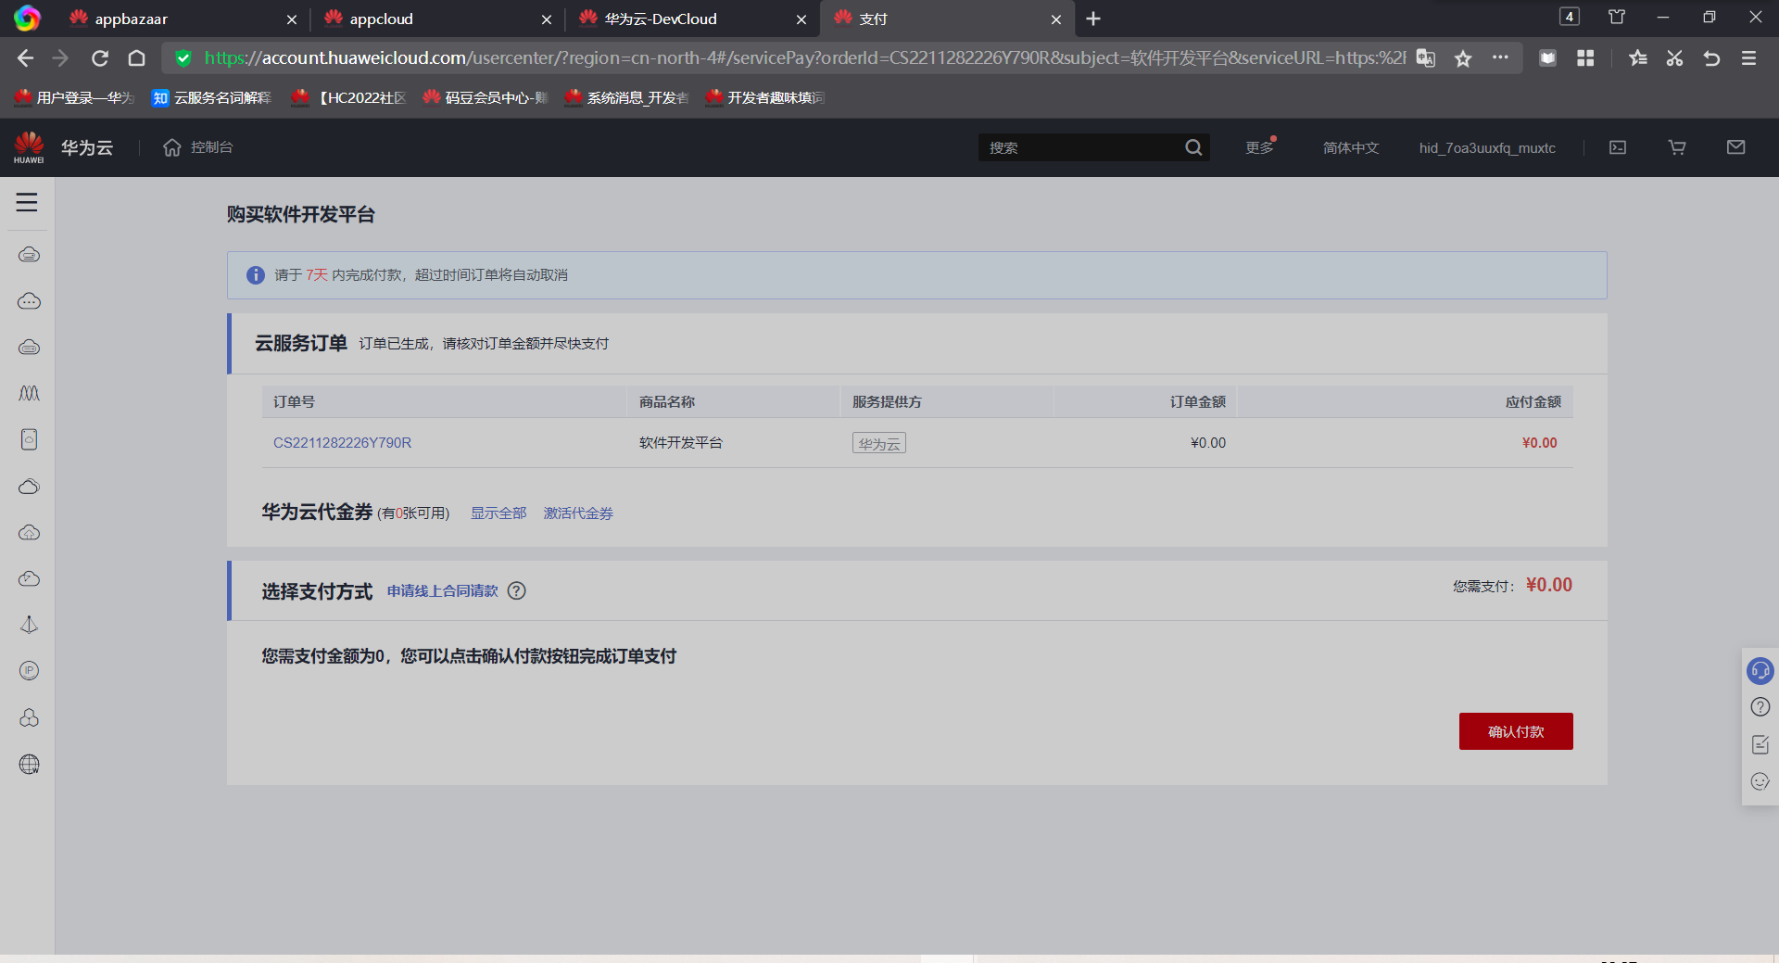Image resolution: width=1779 pixels, height=963 pixels.
Task: Reload the page with refresh icon
Action: pyautogui.click(x=100, y=58)
